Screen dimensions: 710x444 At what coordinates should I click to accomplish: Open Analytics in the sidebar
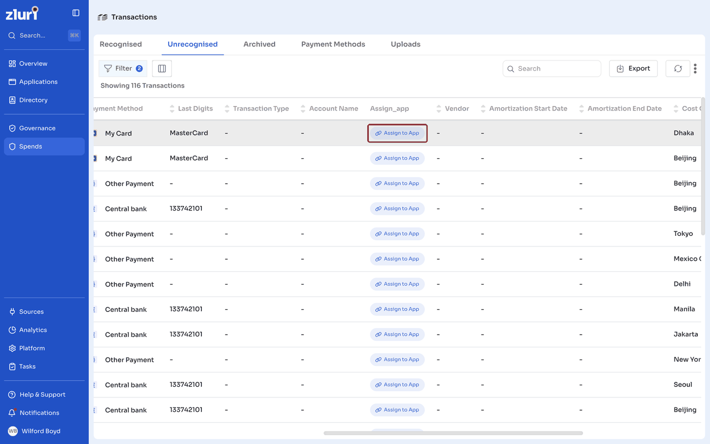[44, 330]
